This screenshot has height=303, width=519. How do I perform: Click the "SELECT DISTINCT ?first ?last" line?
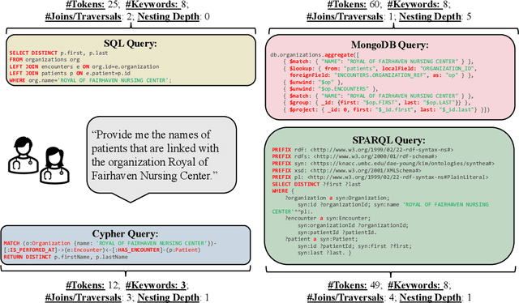(316, 184)
